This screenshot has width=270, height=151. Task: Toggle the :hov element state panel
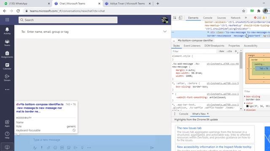(x=221, y=51)
